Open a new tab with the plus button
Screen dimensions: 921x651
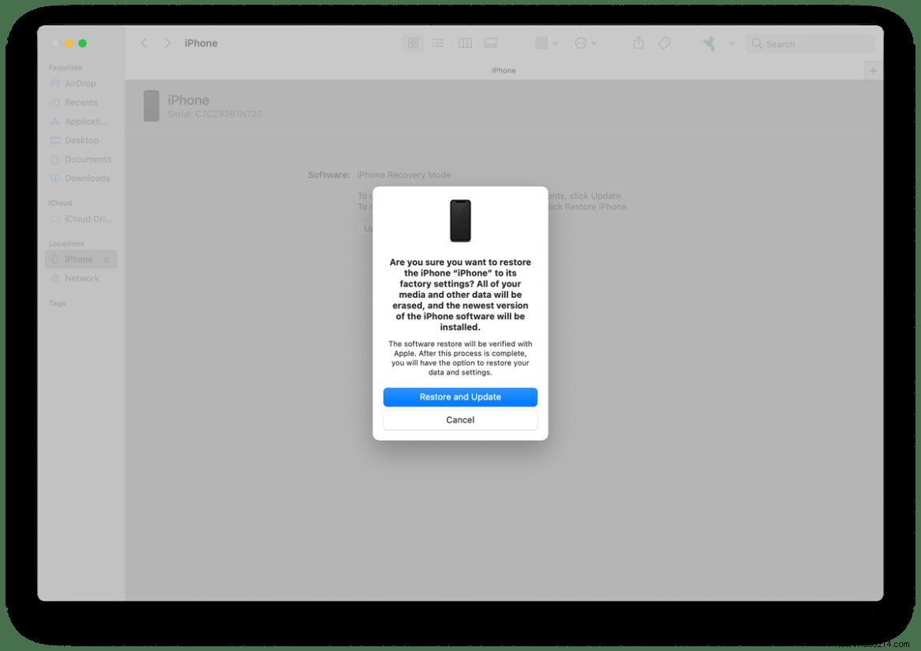pos(873,69)
